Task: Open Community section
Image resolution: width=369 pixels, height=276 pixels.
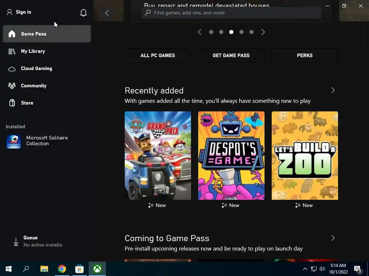Action: tap(47, 86)
